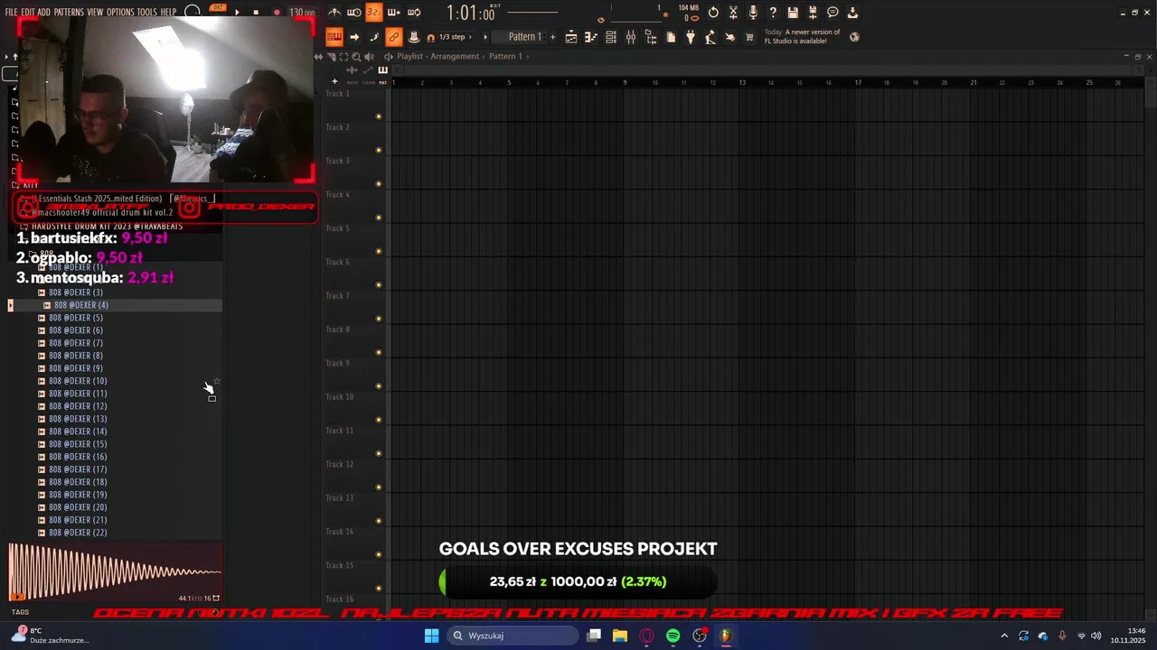1157x650 pixels.
Task: Toggle the 3.2.1 countdown before recording
Action: tap(373, 13)
